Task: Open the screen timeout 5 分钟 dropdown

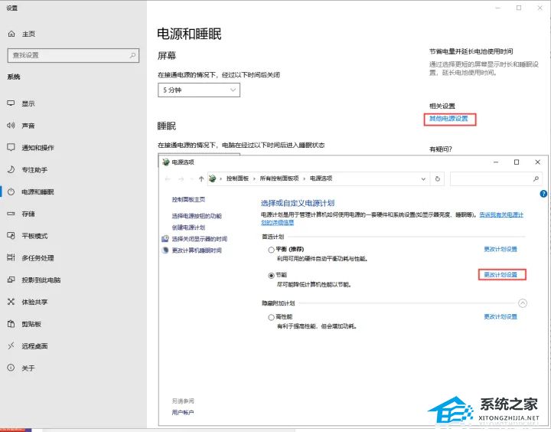Action: 199,90
